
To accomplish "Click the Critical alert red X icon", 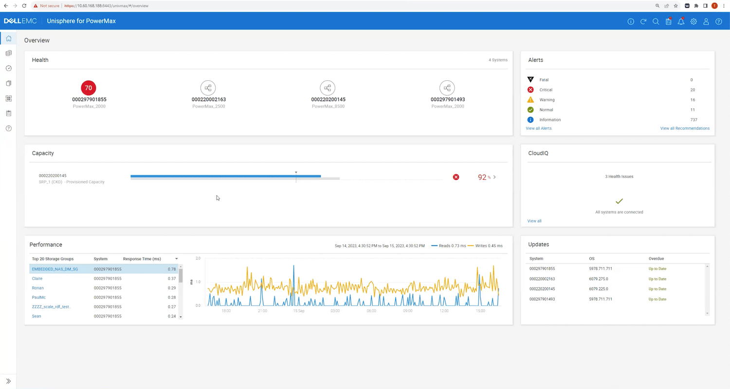I will click(x=530, y=89).
